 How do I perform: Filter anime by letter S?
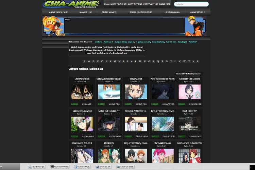pyautogui.click(x=167, y=62)
